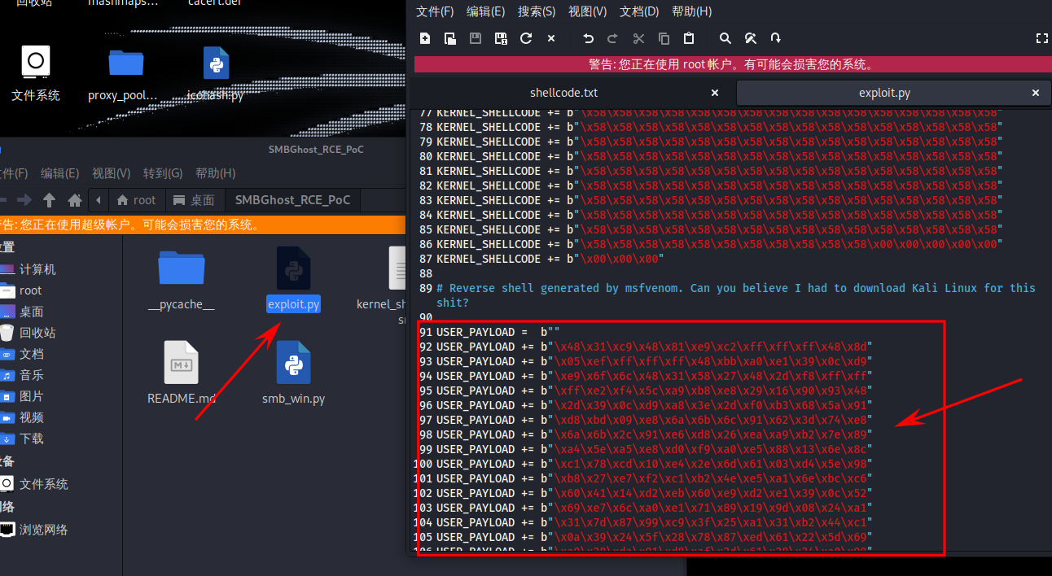1052x576 pixels.
Task: Select the exploit.py editor tab
Action: (884, 93)
